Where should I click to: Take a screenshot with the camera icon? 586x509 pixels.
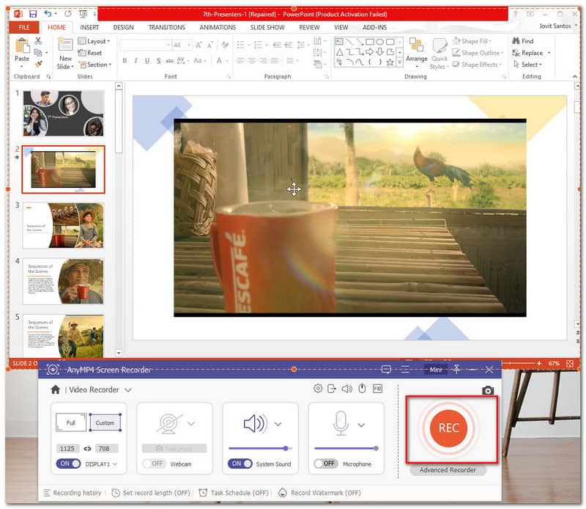point(488,390)
